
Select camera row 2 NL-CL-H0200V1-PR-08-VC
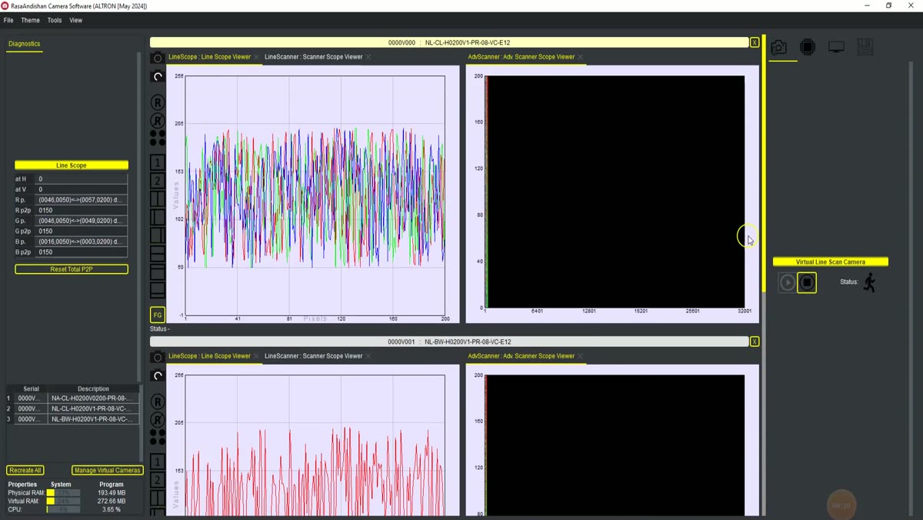pyautogui.click(x=73, y=408)
